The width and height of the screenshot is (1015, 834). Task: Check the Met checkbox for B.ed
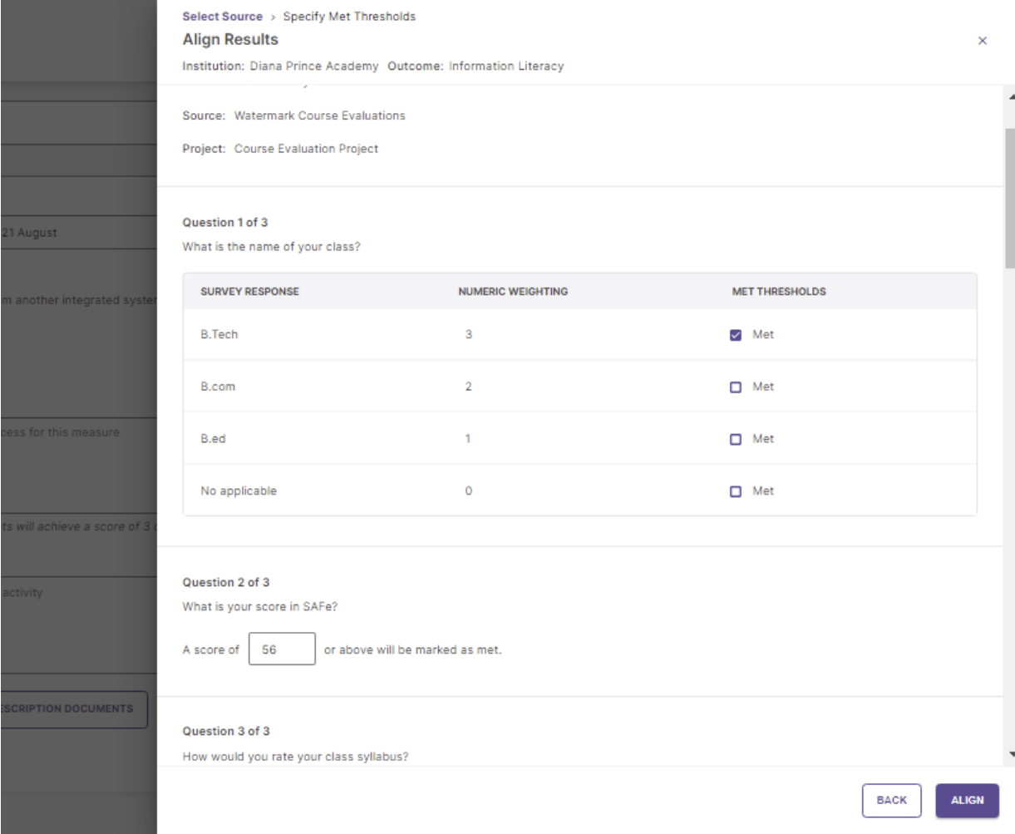[737, 438]
